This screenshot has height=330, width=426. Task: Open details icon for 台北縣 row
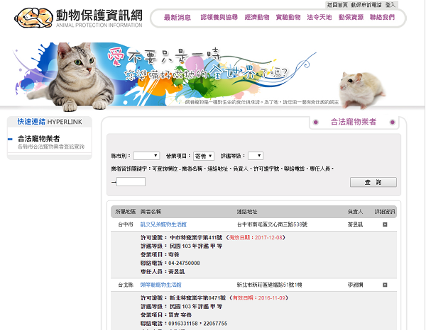tap(385, 285)
